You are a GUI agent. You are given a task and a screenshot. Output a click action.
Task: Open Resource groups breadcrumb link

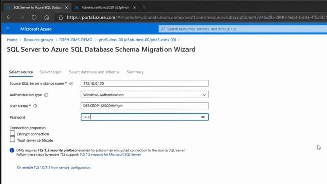click(38, 40)
